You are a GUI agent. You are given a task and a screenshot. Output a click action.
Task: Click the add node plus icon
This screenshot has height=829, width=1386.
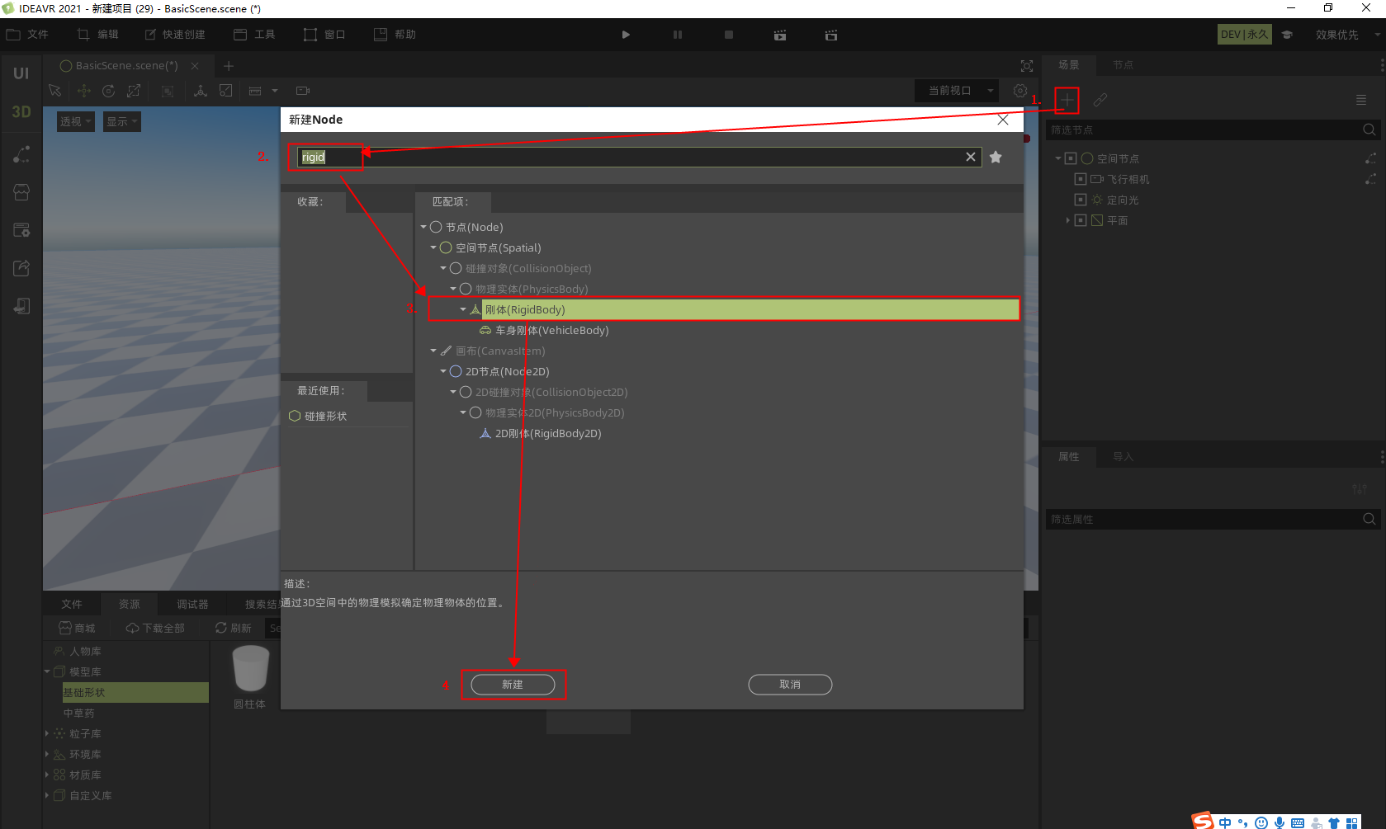[1067, 101]
